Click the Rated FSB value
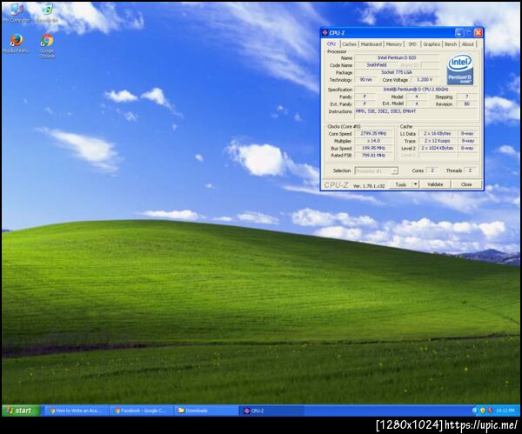Viewport: 522px width, 434px height. 373,156
